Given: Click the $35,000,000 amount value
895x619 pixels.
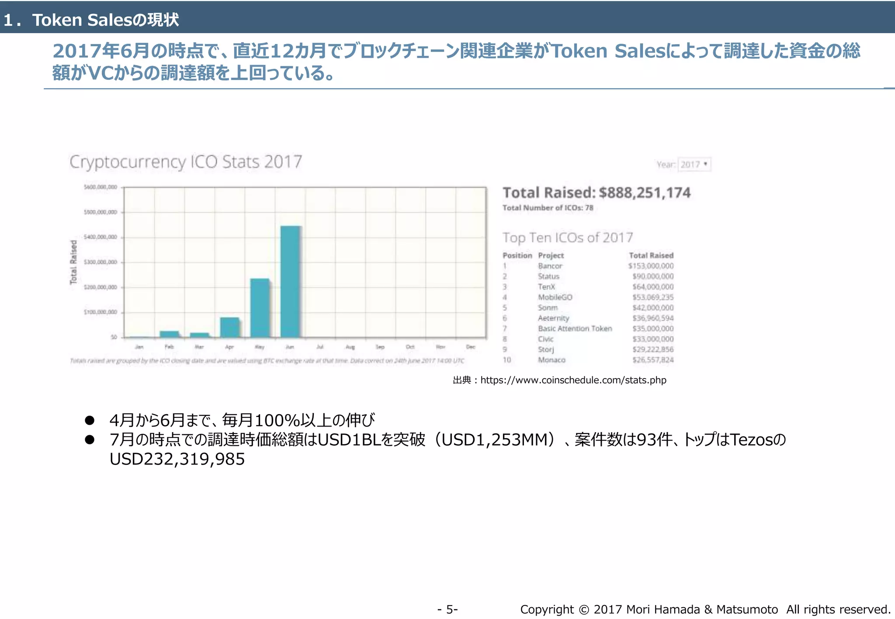Looking at the screenshot, I should [653, 329].
